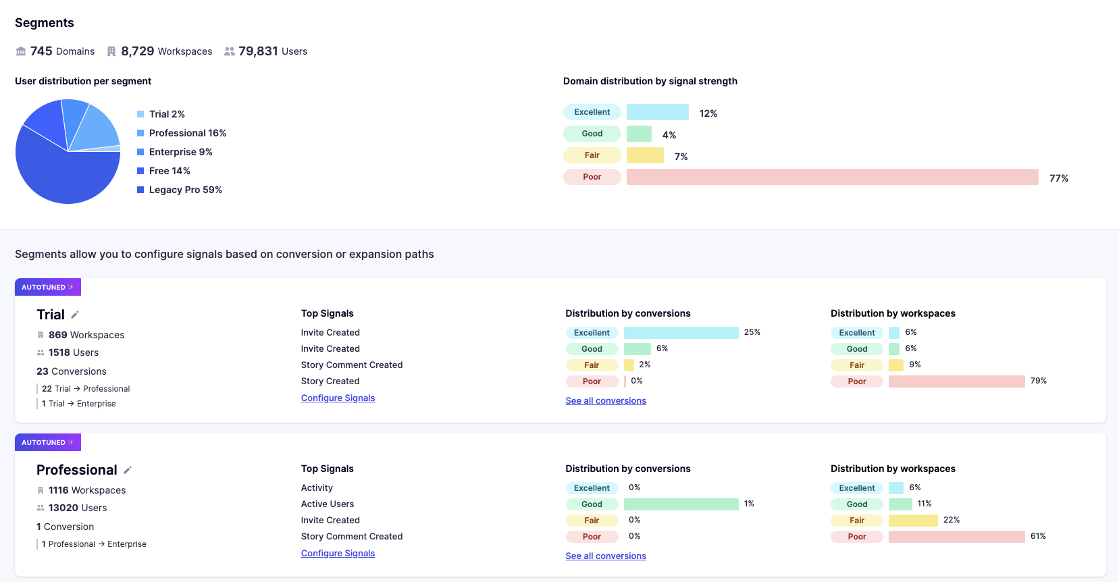
Task: Click 'Invite Created' signal in Professional
Action: coord(330,521)
